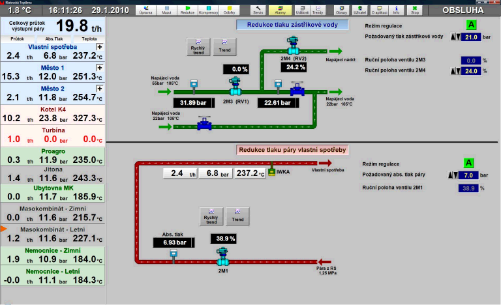Image resolution: width=501 pixels, height=305 pixels.
Task: Expand the Město 2 plus box
Action: coord(100,88)
